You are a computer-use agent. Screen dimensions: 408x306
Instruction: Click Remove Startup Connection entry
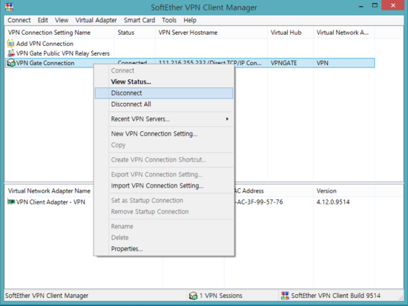tap(164, 212)
